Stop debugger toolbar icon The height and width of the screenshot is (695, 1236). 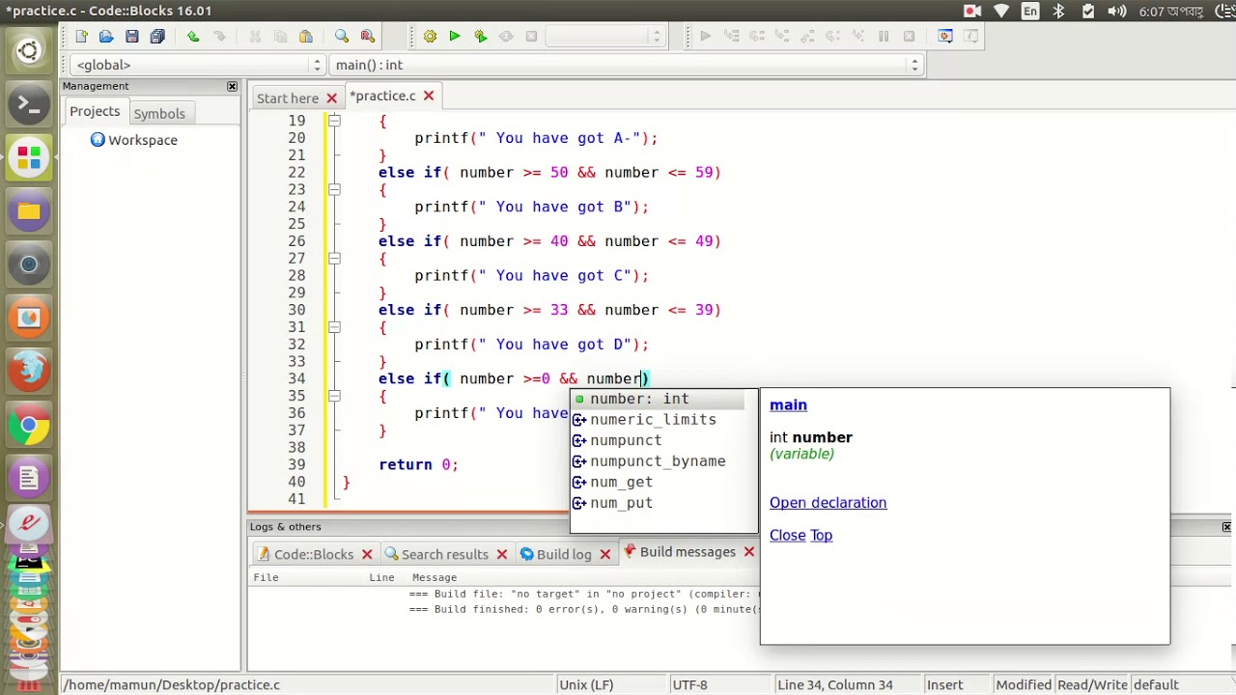pyautogui.click(x=909, y=37)
